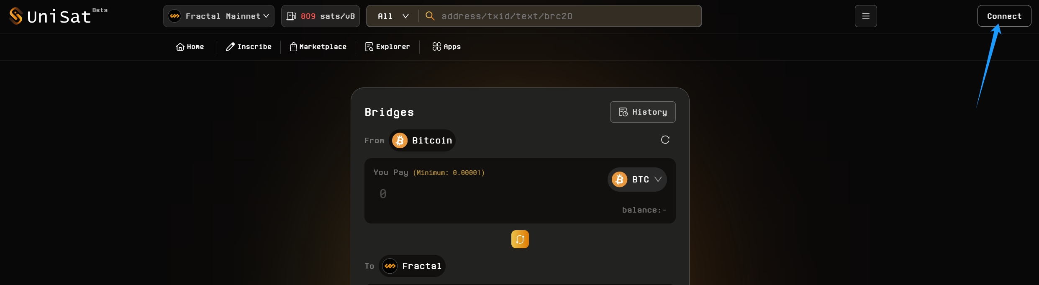
Task: Click the UniSat logo
Action: point(50,16)
